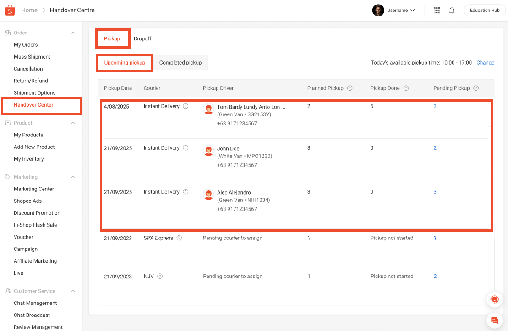Open pending pickup count for SPX Express
The height and width of the screenshot is (331, 508).
(x=435, y=238)
